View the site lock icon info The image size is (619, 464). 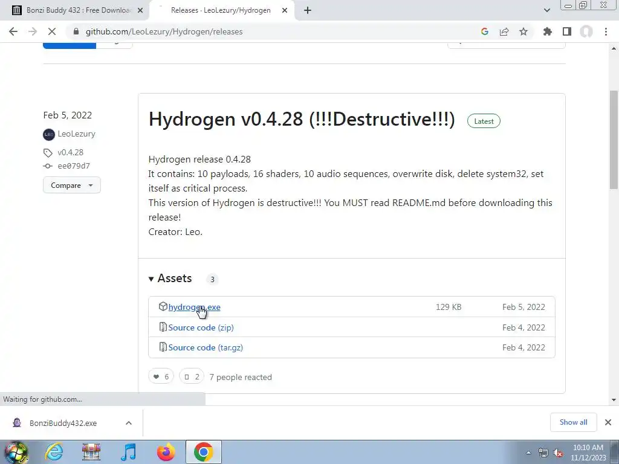[76, 31]
